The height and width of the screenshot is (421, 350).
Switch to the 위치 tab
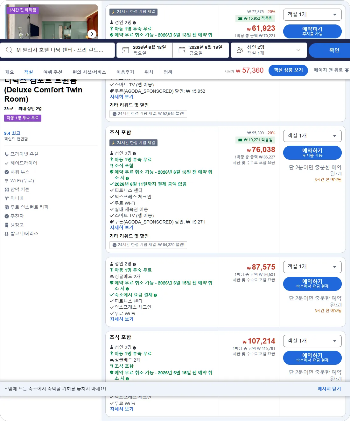[149, 72]
